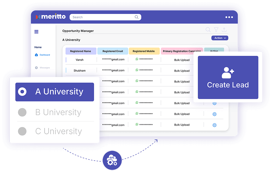Viewport: 272px width, 171px height.
Task: Go to Messages in the sidebar
Action: tap(44, 68)
